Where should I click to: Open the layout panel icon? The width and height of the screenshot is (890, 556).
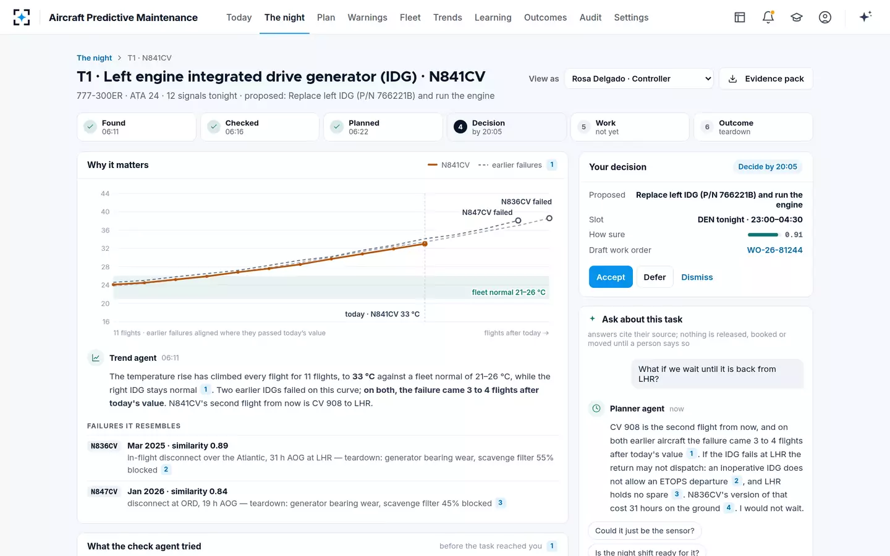click(x=740, y=17)
